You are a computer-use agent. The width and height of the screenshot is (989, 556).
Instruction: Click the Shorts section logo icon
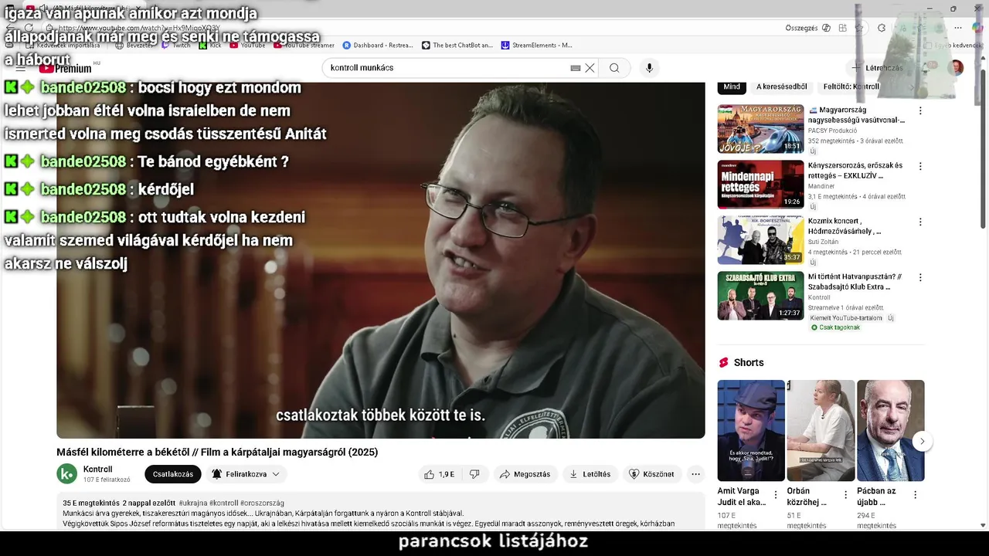click(724, 363)
